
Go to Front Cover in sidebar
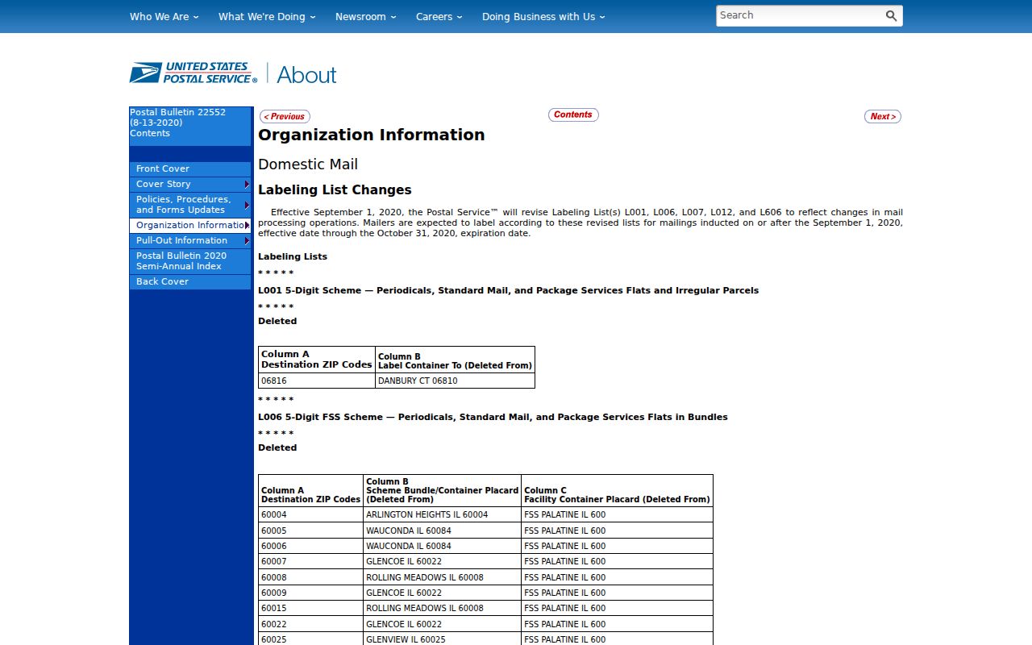pyautogui.click(x=190, y=169)
